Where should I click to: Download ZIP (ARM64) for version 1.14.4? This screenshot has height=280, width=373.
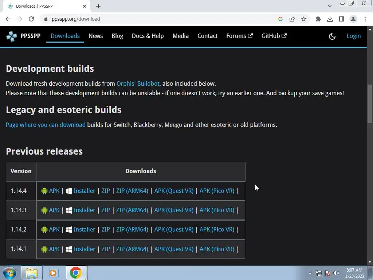pyautogui.click(x=132, y=191)
